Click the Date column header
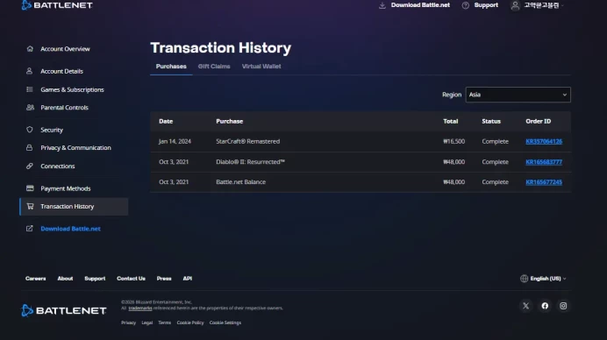Viewport: 607px width, 340px height. pyautogui.click(x=166, y=122)
